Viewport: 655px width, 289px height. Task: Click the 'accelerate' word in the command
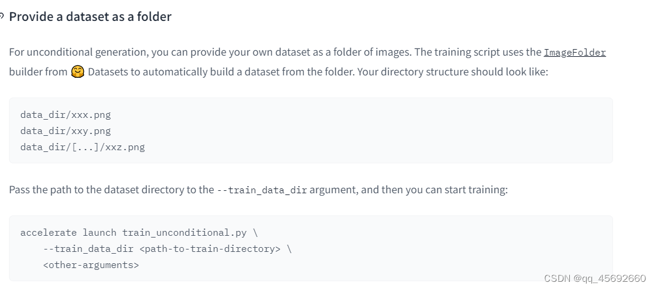pos(49,233)
